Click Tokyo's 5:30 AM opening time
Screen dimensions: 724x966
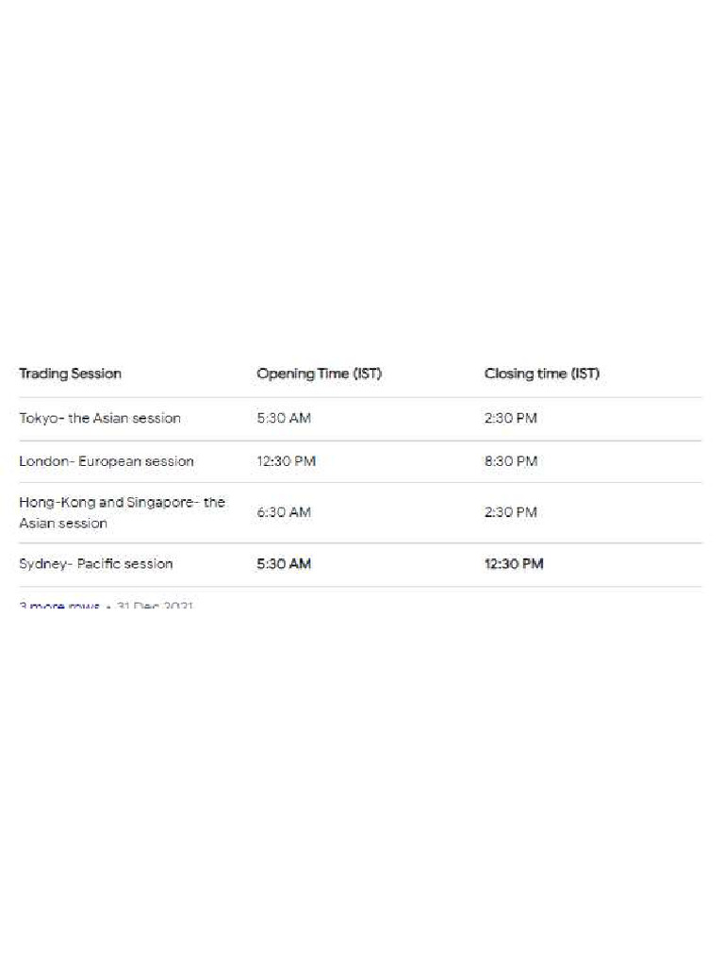click(284, 418)
